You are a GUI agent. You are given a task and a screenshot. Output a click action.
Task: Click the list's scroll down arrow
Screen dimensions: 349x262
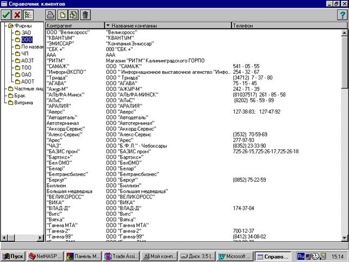pyautogui.click(x=344, y=238)
